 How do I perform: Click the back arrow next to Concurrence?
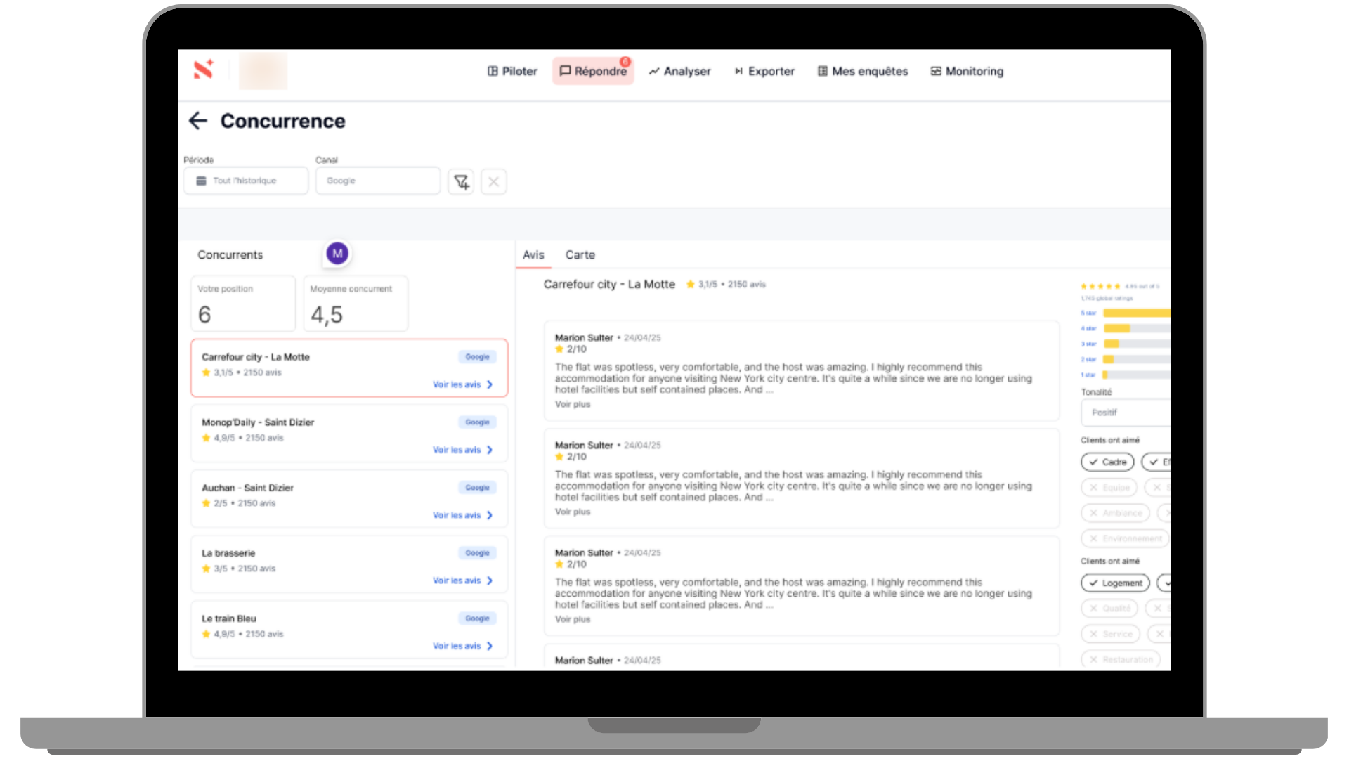(x=199, y=121)
